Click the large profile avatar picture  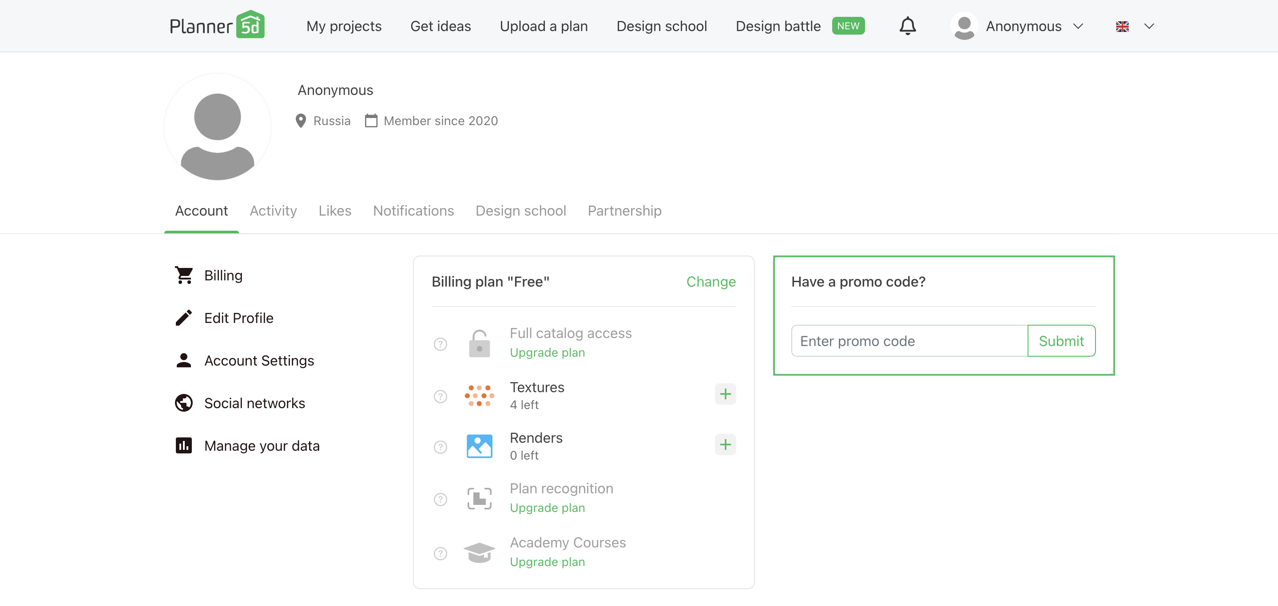(217, 127)
